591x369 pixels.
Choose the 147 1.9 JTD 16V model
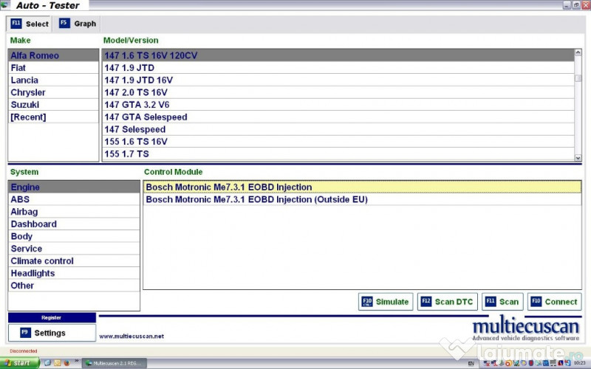point(338,80)
